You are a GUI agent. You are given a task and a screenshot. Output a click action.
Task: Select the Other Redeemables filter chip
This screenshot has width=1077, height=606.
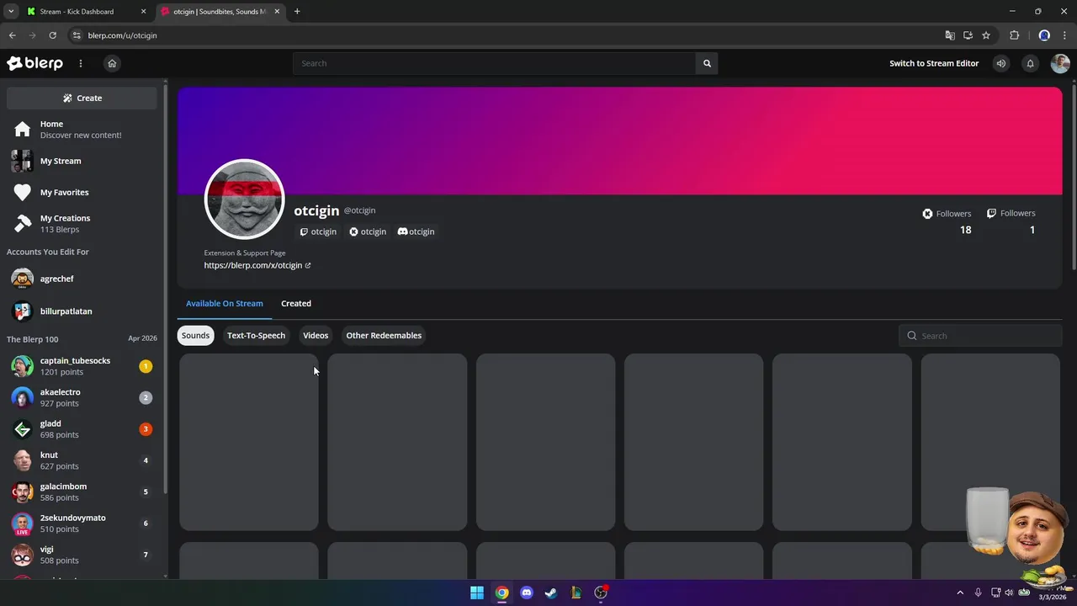384,335
